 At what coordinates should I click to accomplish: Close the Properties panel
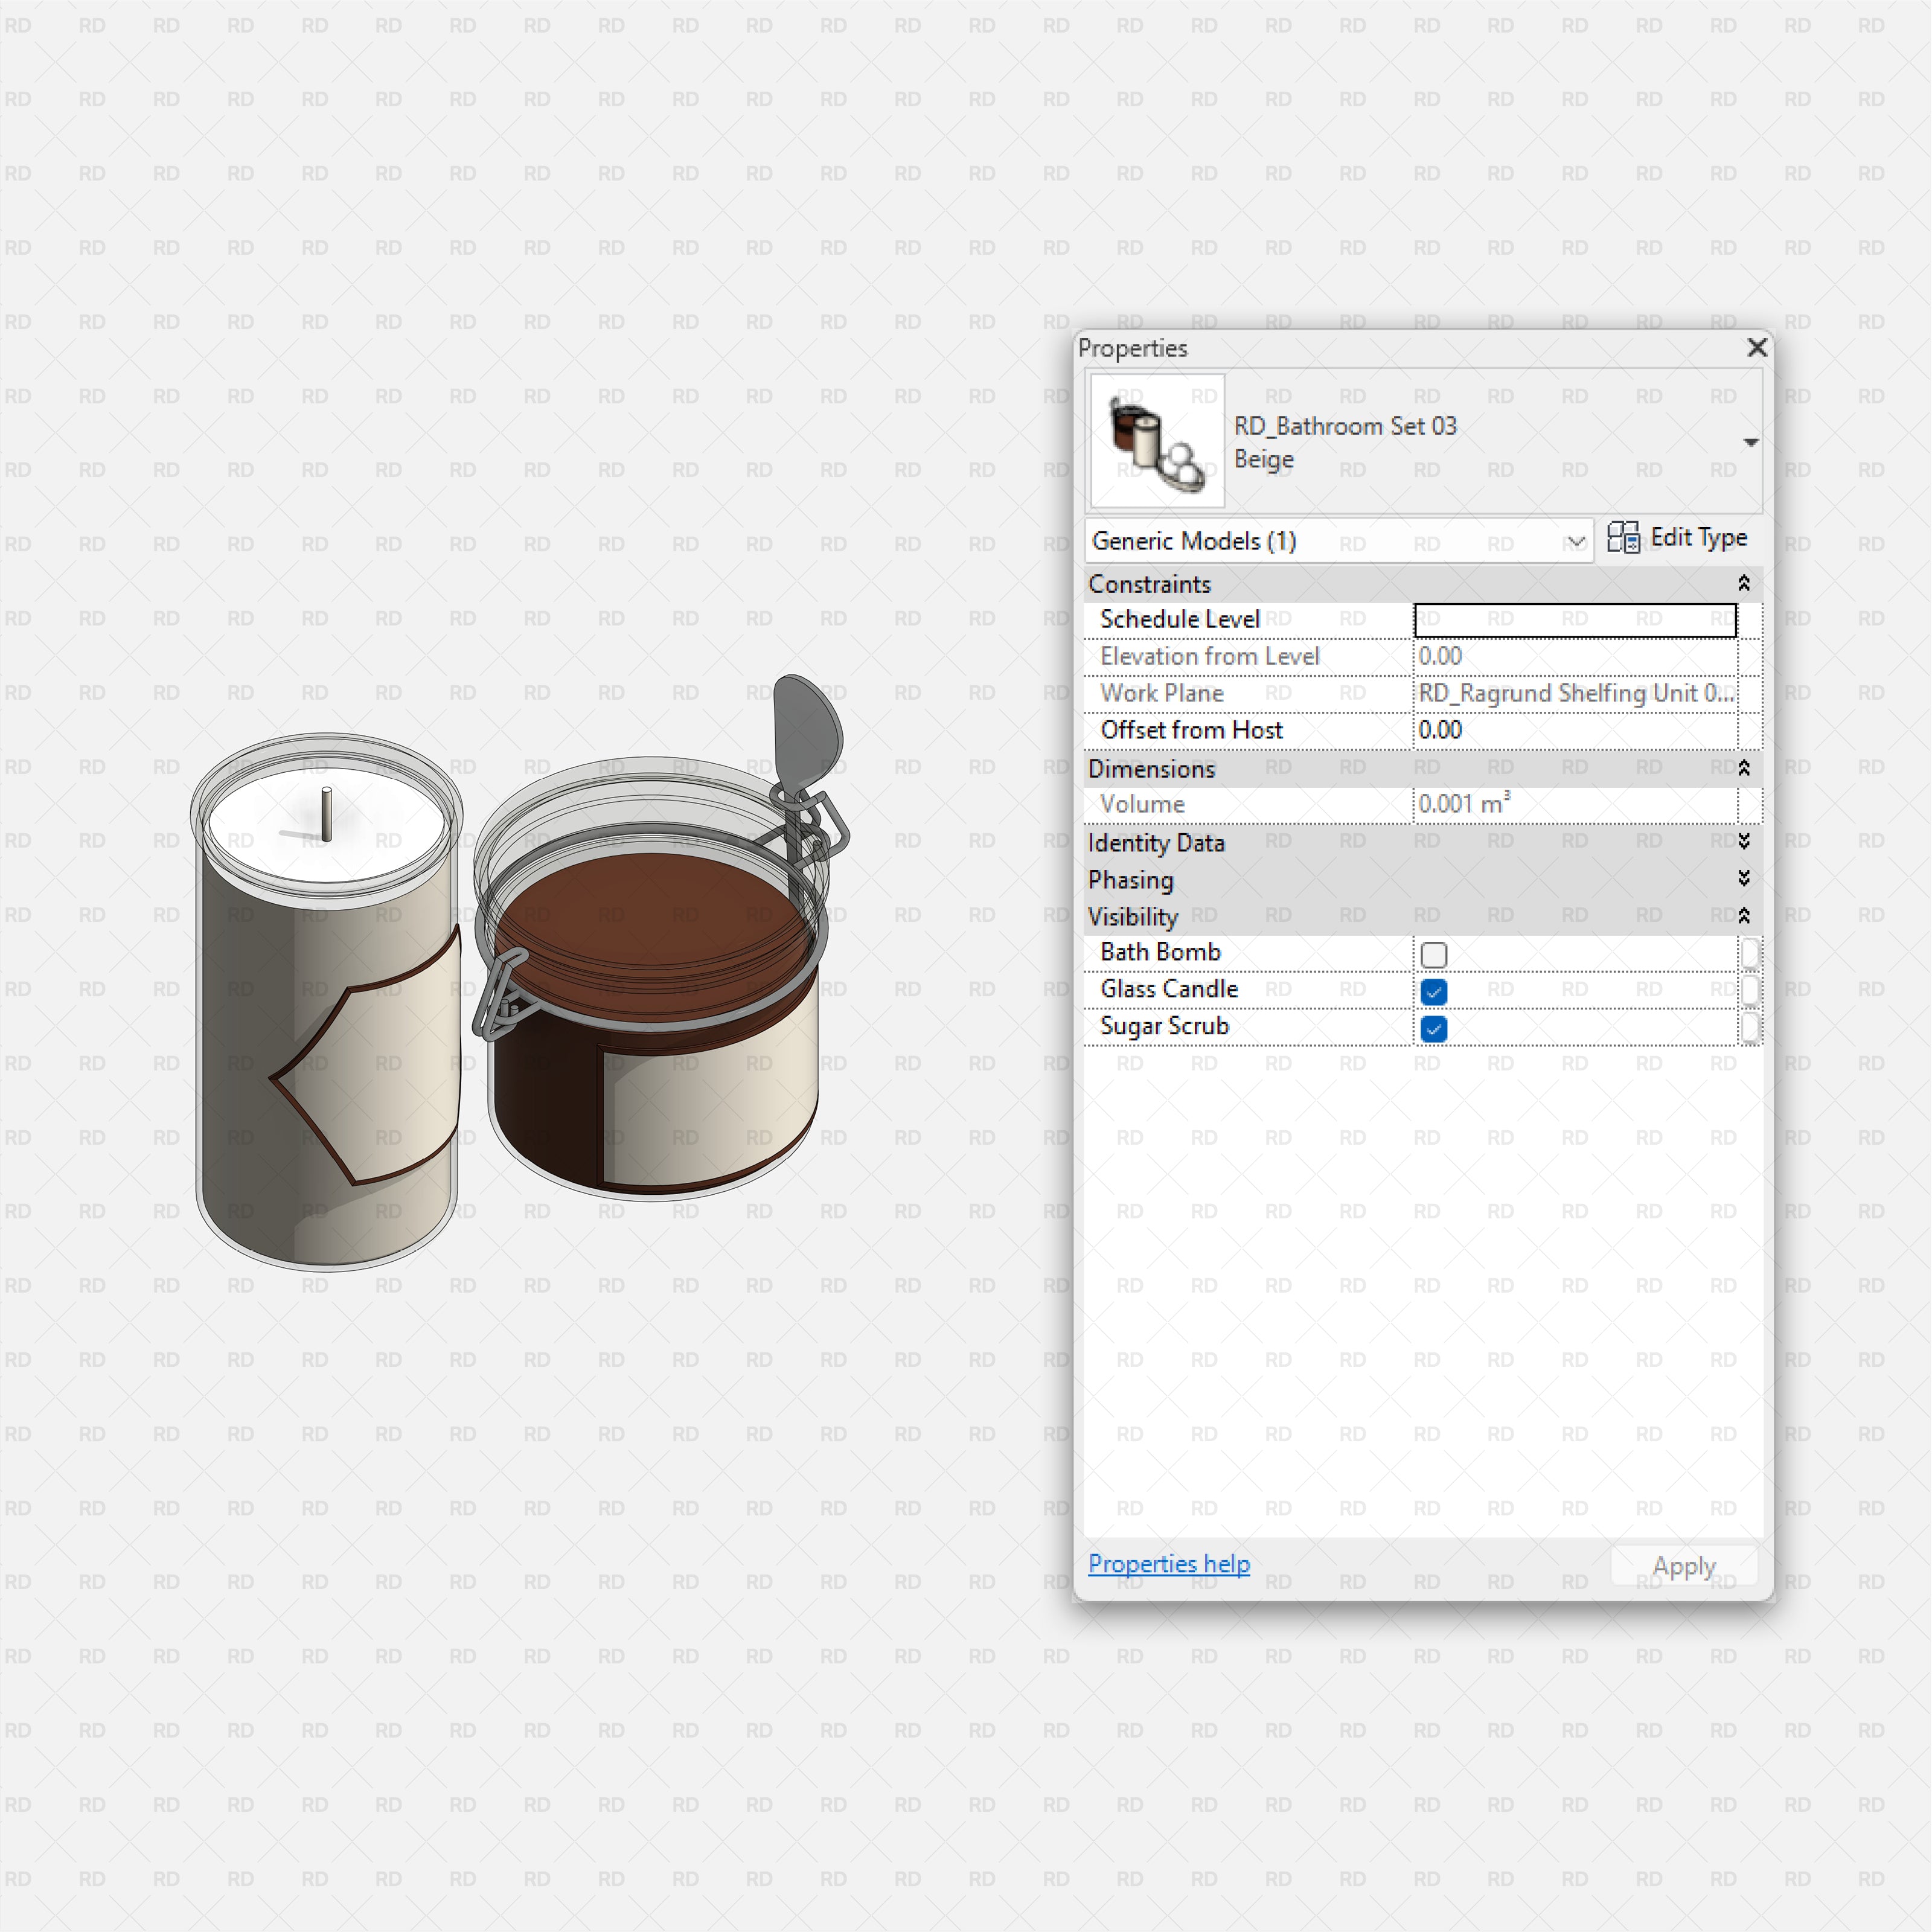[1757, 347]
